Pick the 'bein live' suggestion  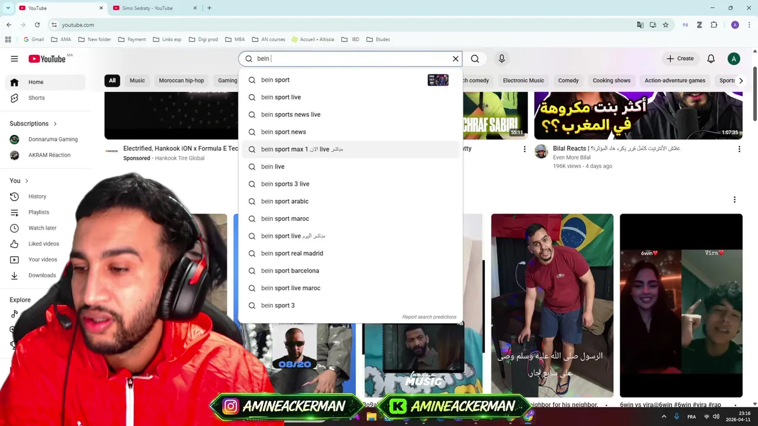[x=350, y=167]
